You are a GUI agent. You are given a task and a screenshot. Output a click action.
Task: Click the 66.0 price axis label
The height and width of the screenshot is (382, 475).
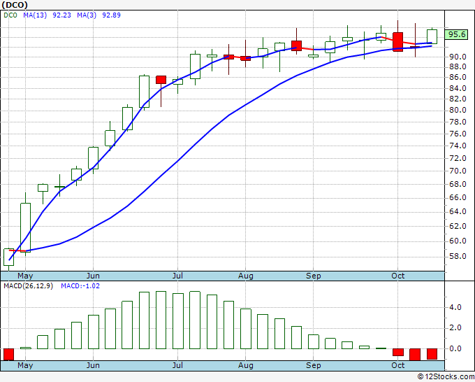tap(458, 198)
